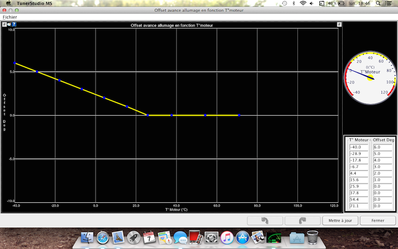
Task: Select the Offset Deg cell 3.0
Action: (383, 167)
